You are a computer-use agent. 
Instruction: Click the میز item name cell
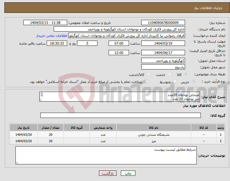point(154,141)
